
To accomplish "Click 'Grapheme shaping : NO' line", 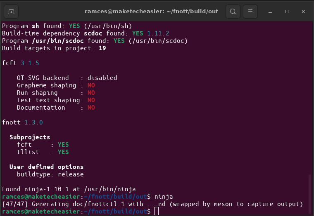I will click(56, 85).
